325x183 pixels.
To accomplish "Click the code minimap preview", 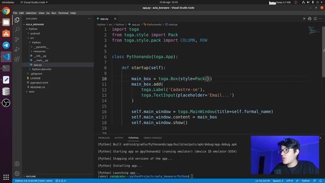I will (314, 30).
